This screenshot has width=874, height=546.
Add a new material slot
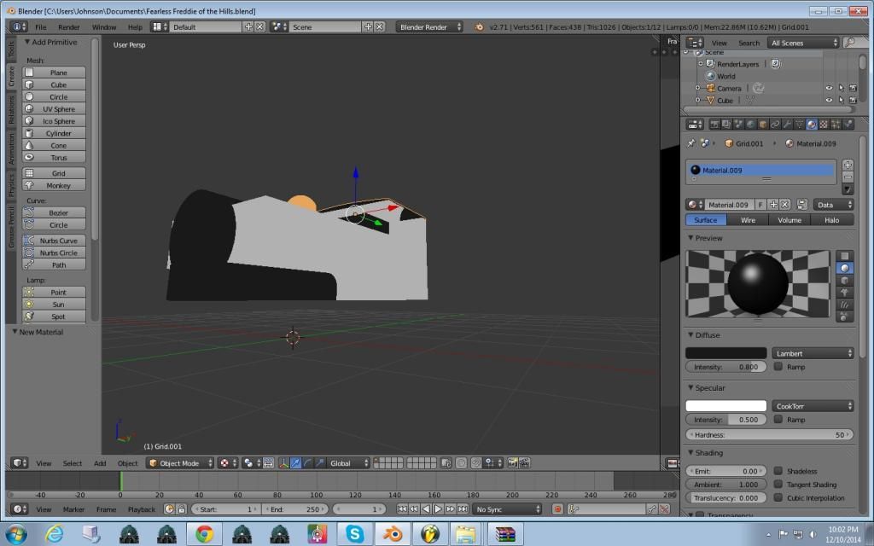pos(848,165)
